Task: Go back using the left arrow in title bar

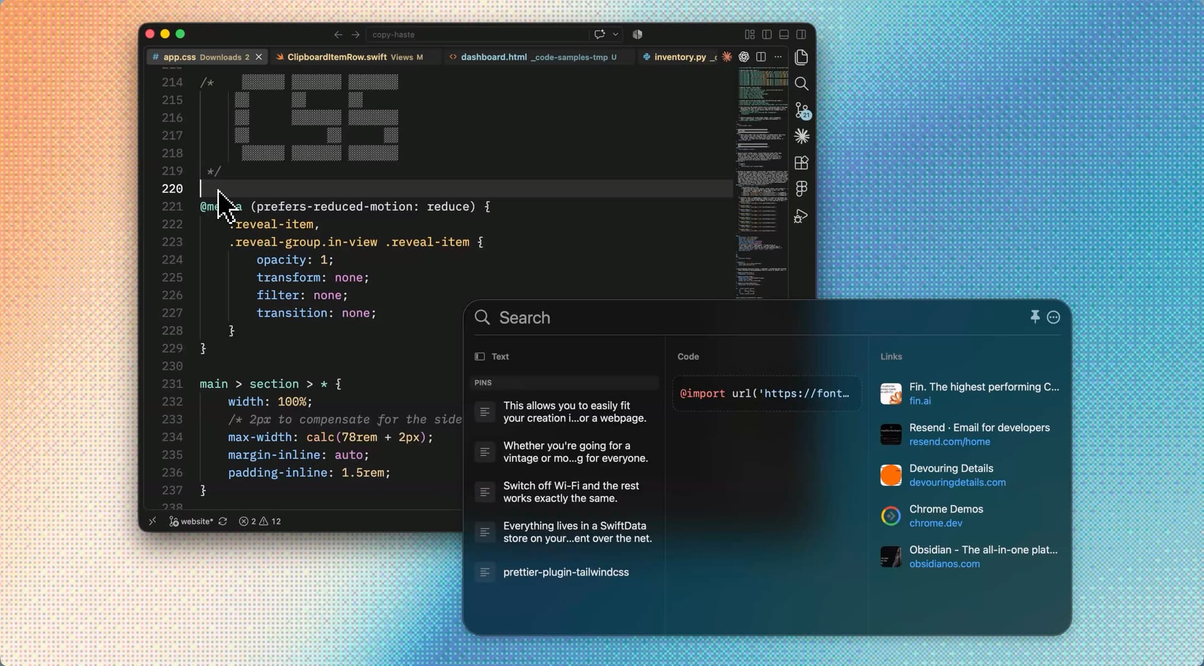Action: pos(338,34)
